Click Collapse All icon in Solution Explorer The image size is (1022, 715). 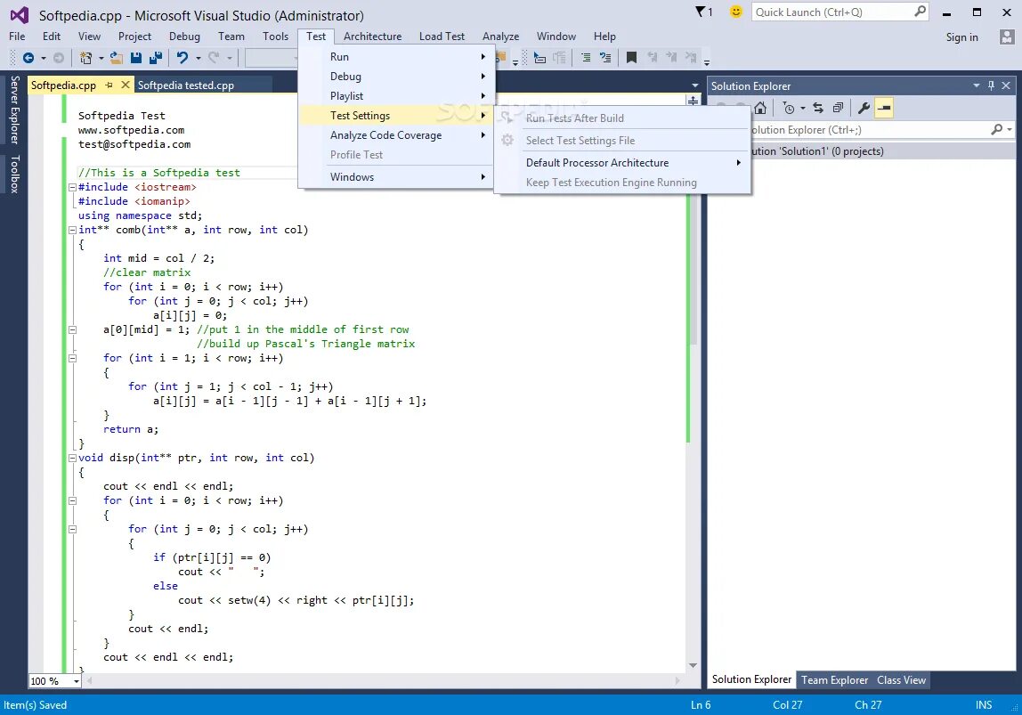click(x=839, y=109)
